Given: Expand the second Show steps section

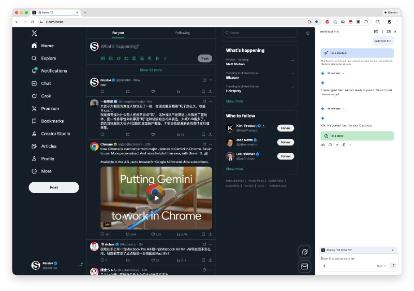Looking at the screenshot, I should 335,109.
